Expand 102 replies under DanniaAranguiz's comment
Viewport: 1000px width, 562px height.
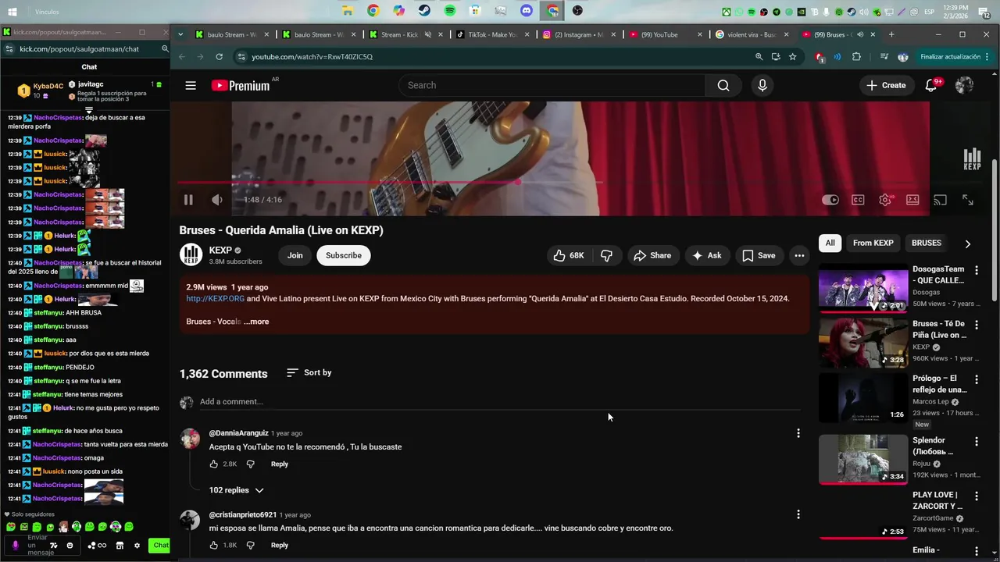(x=237, y=490)
